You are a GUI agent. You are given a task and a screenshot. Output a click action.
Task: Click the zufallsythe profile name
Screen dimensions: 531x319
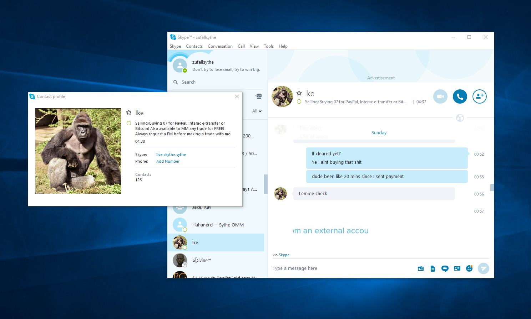203,62
